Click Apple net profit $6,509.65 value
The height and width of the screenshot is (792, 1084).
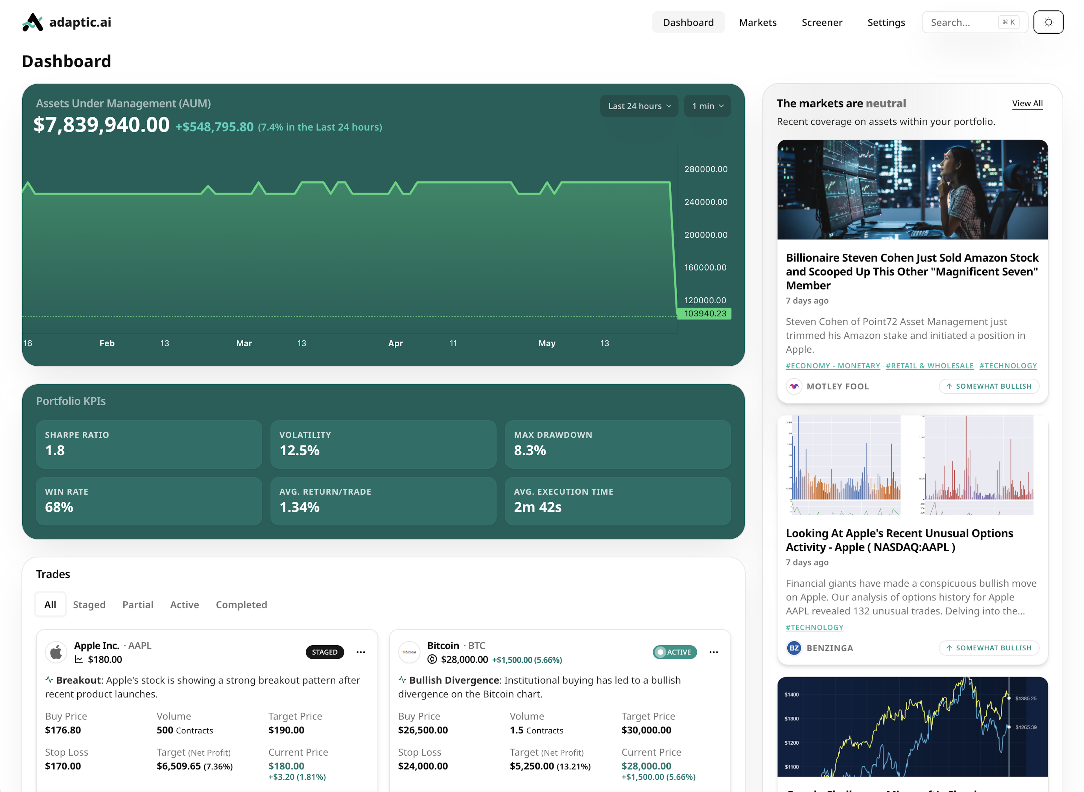179,766
